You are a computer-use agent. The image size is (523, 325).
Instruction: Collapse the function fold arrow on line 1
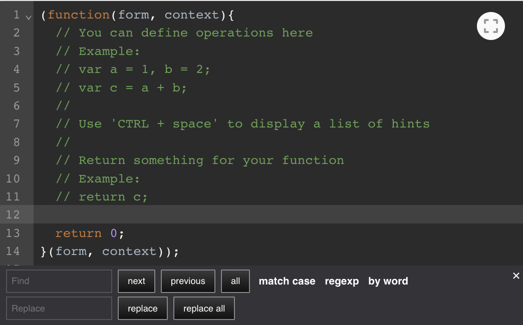29,17
